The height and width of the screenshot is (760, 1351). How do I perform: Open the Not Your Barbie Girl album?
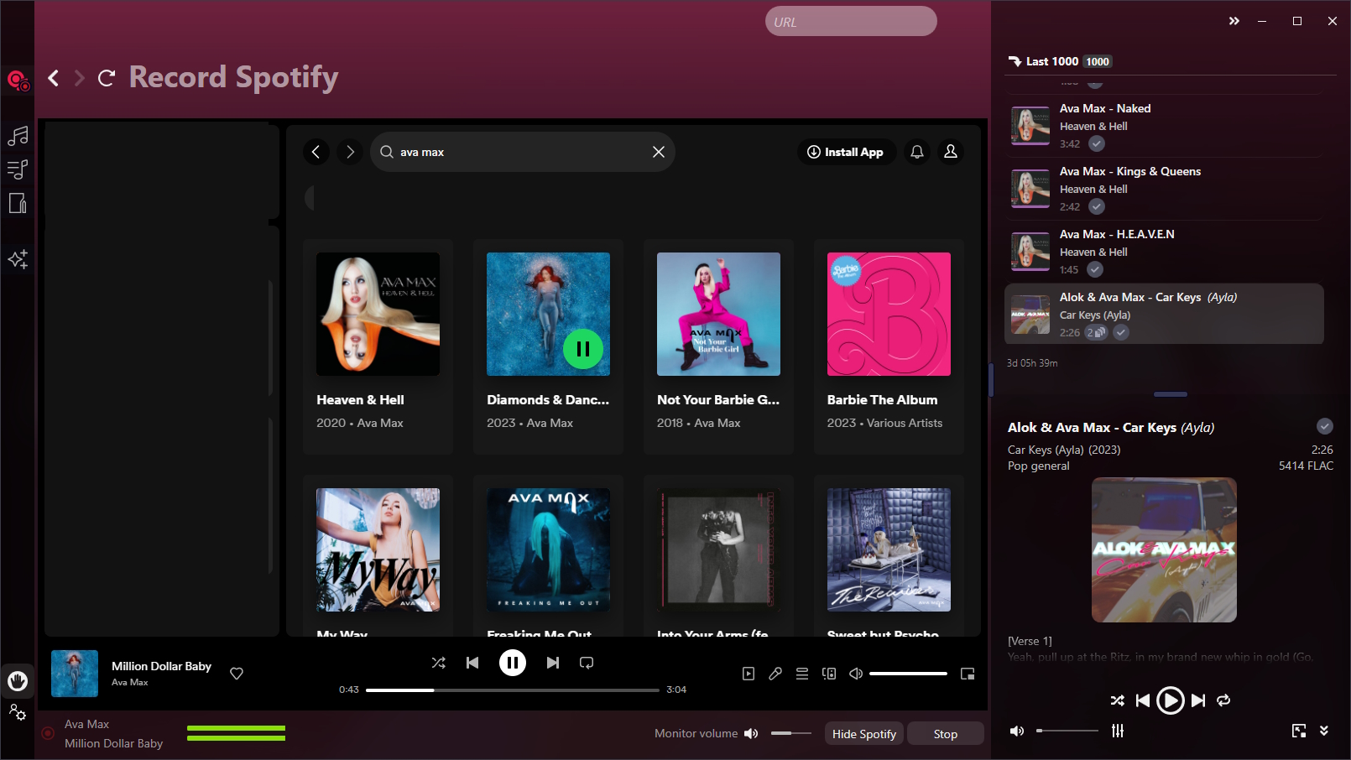718,346
